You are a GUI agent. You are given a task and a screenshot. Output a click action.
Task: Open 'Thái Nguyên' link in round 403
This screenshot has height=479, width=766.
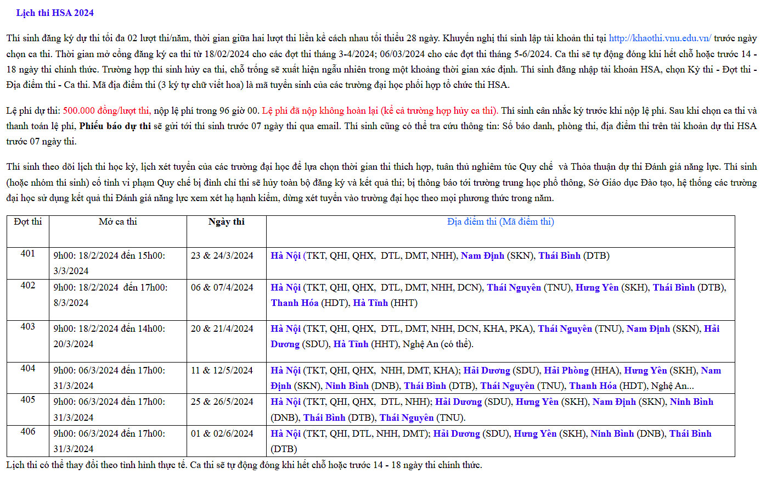point(565,329)
